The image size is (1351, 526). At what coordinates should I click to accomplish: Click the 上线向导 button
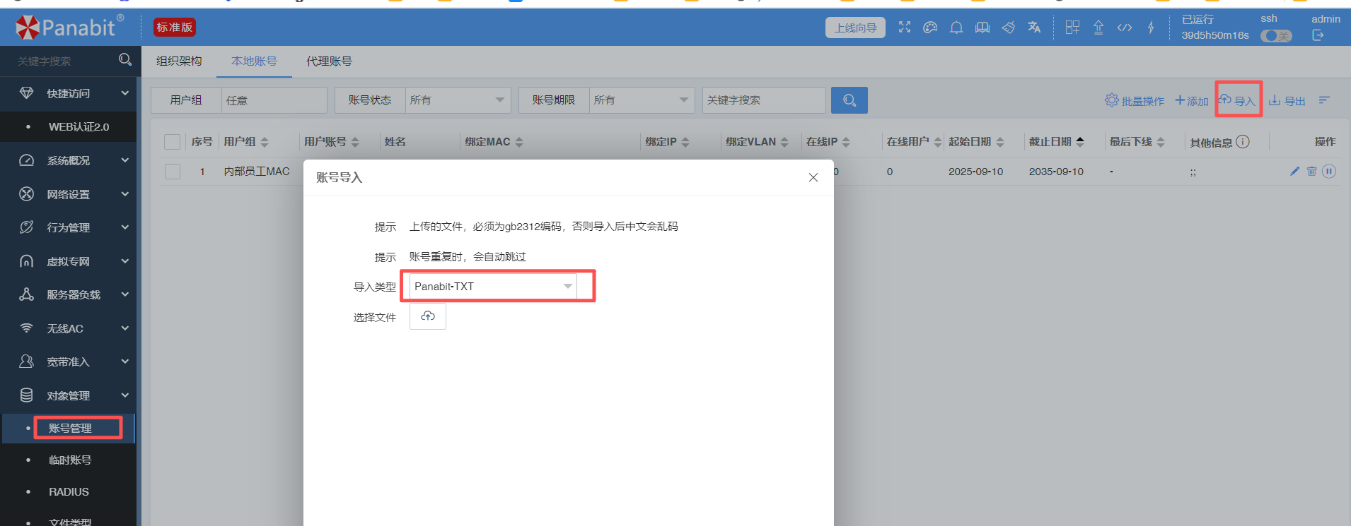point(855,28)
